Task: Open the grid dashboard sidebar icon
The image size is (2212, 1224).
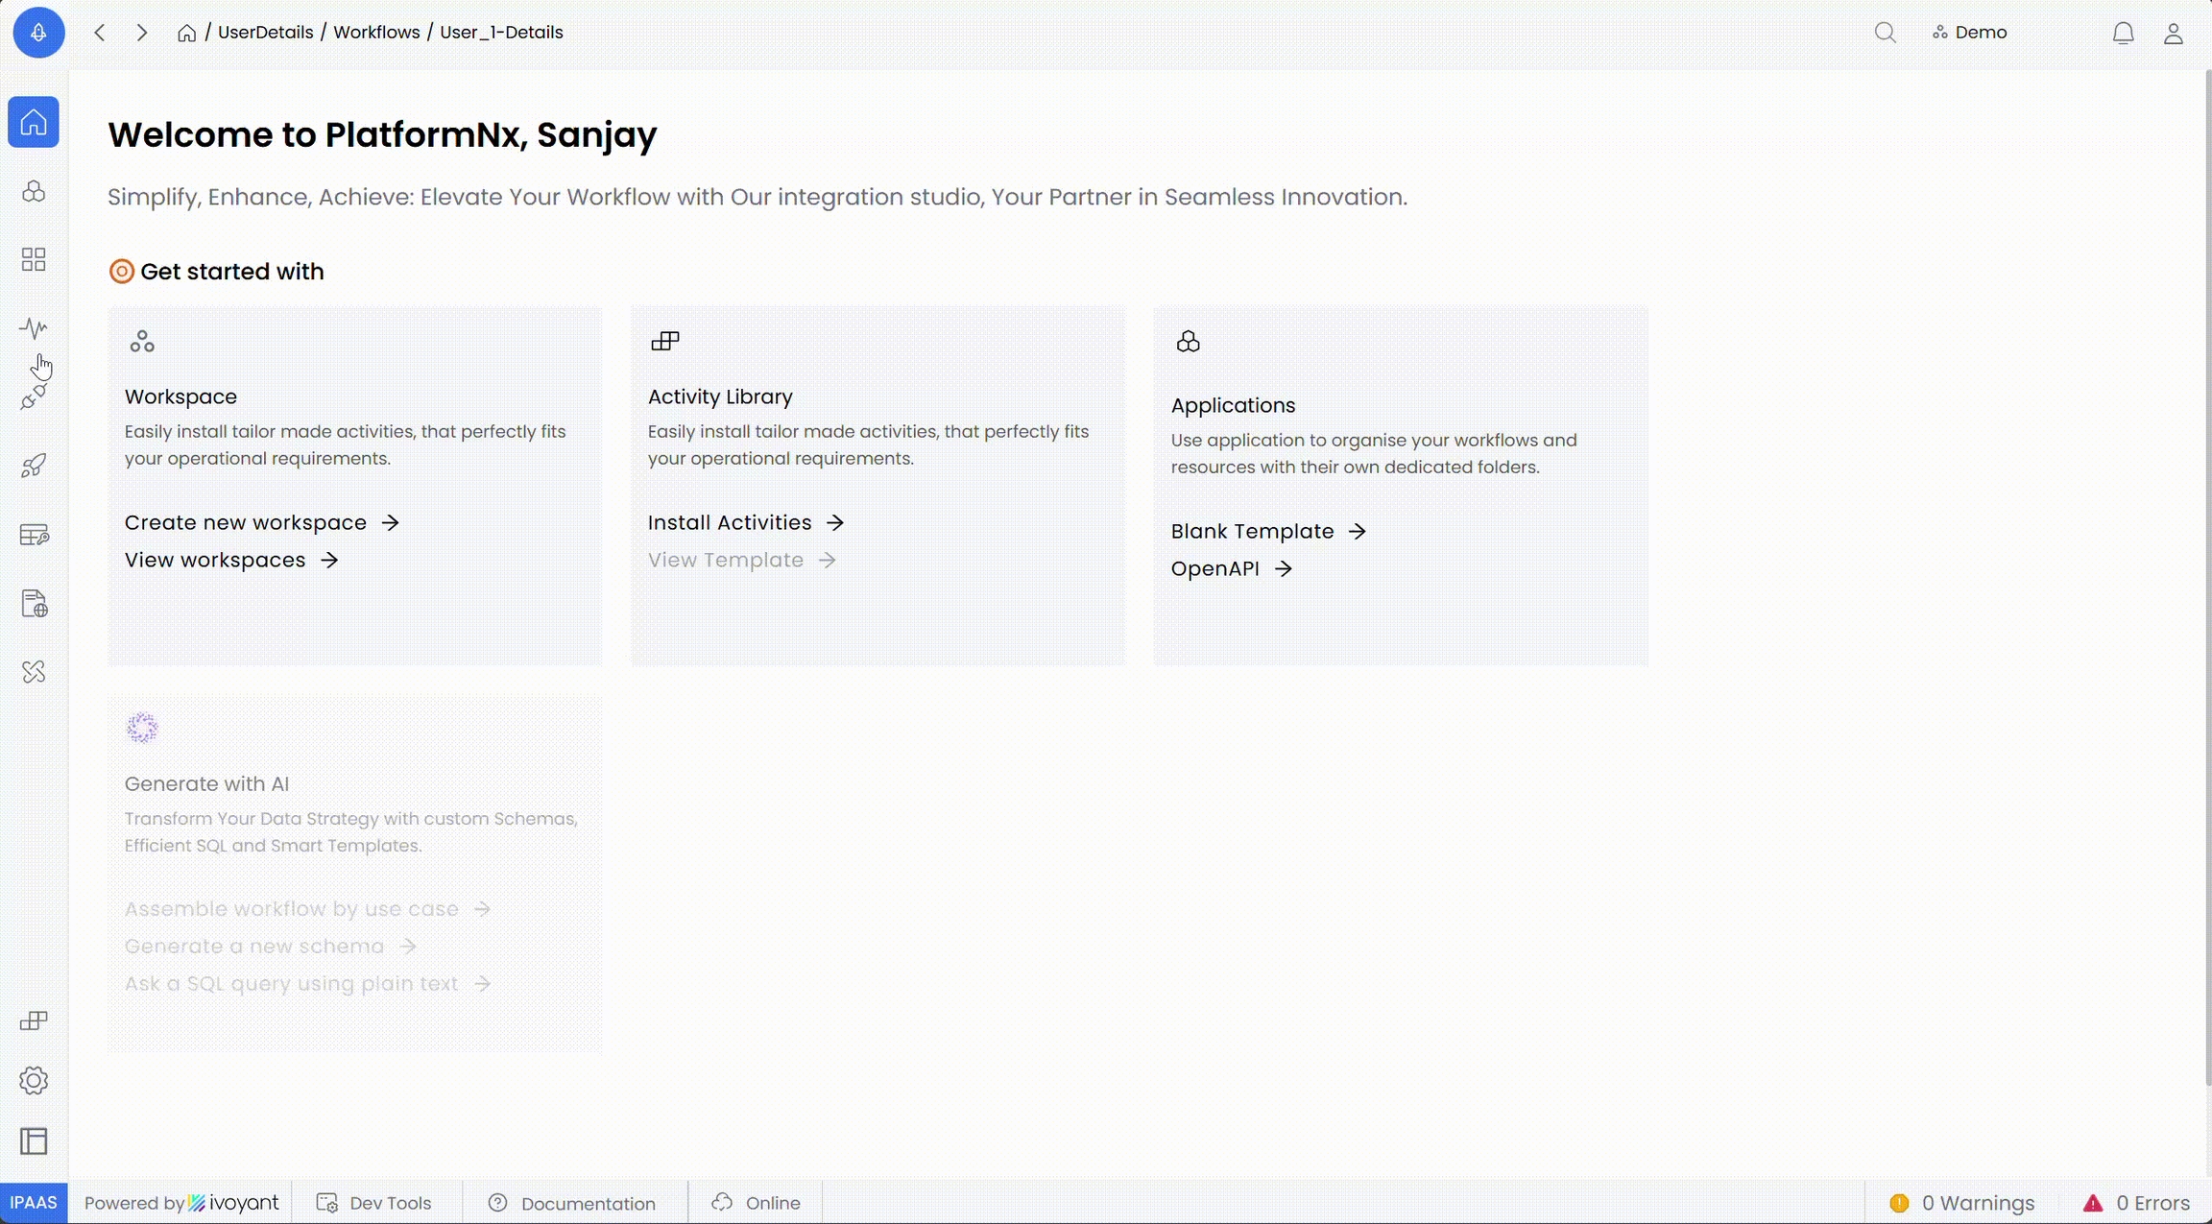Action: 34,259
